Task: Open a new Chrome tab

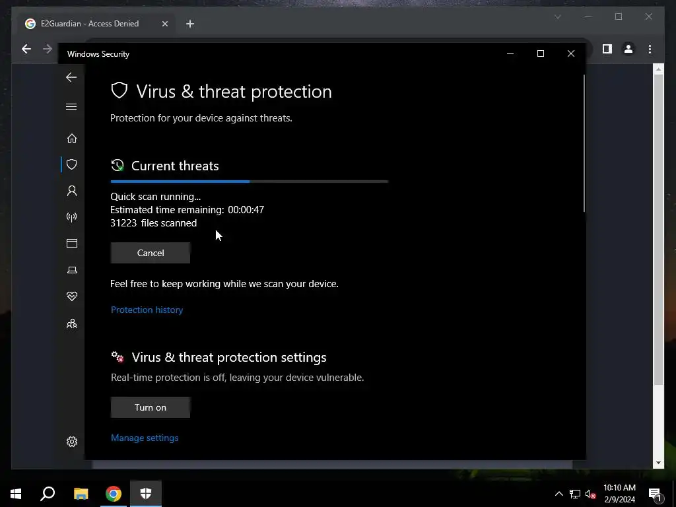Action: pyautogui.click(x=189, y=24)
